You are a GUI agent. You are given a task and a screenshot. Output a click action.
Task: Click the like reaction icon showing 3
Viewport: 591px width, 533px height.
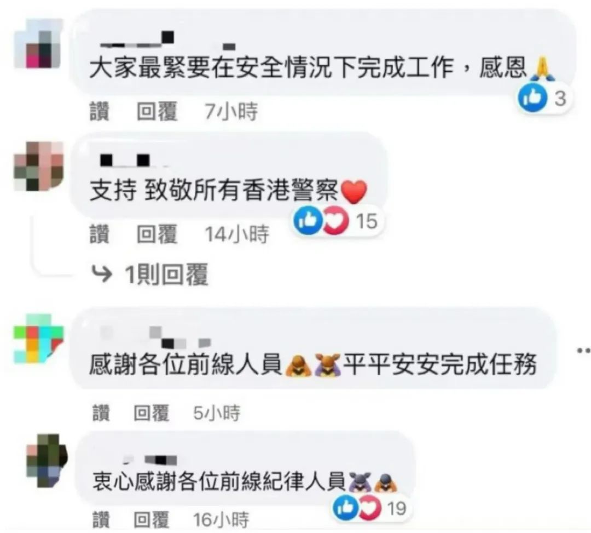[x=532, y=98]
